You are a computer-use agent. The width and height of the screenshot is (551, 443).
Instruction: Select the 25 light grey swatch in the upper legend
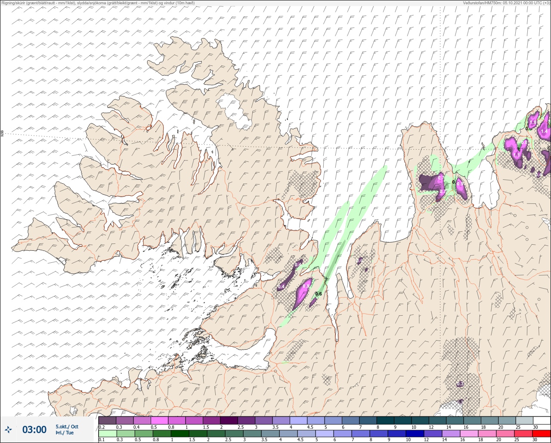[x=524, y=420]
